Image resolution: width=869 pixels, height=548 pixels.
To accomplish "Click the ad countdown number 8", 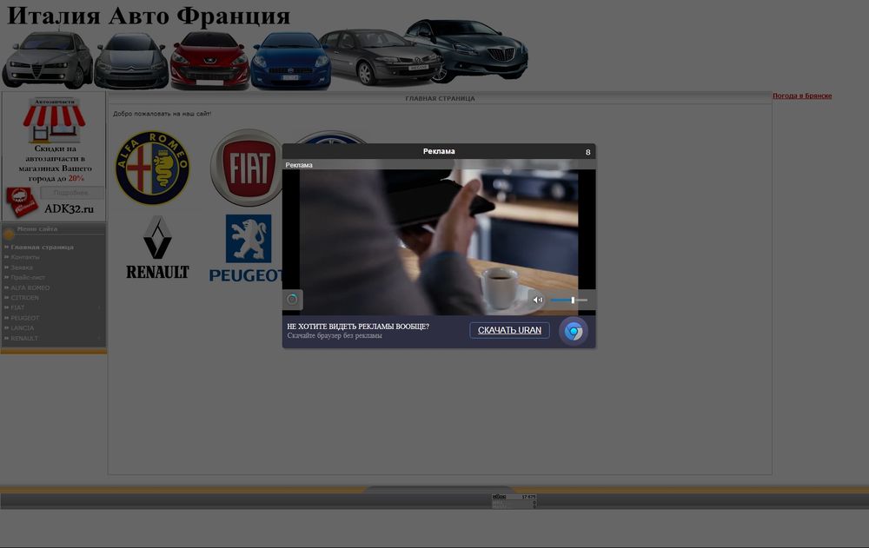I will [x=588, y=152].
